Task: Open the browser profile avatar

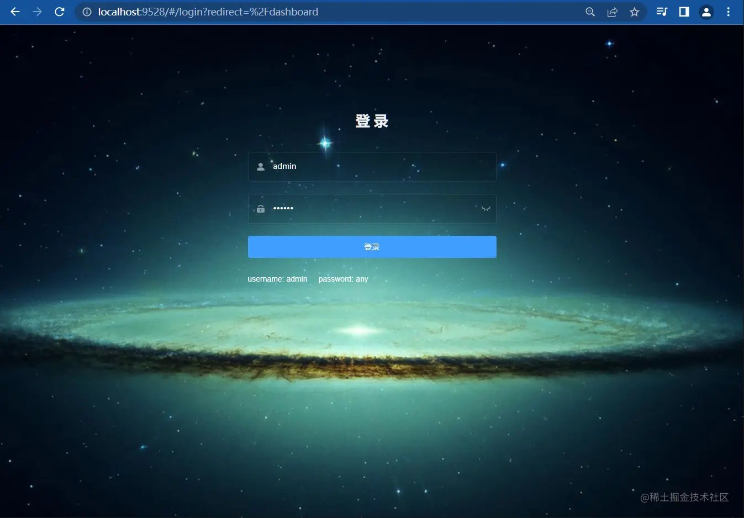Action: (706, 12)
